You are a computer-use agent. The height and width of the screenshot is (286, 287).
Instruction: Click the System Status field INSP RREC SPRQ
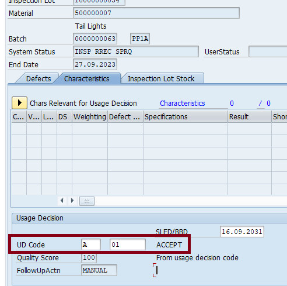click(x=136, y=51)
